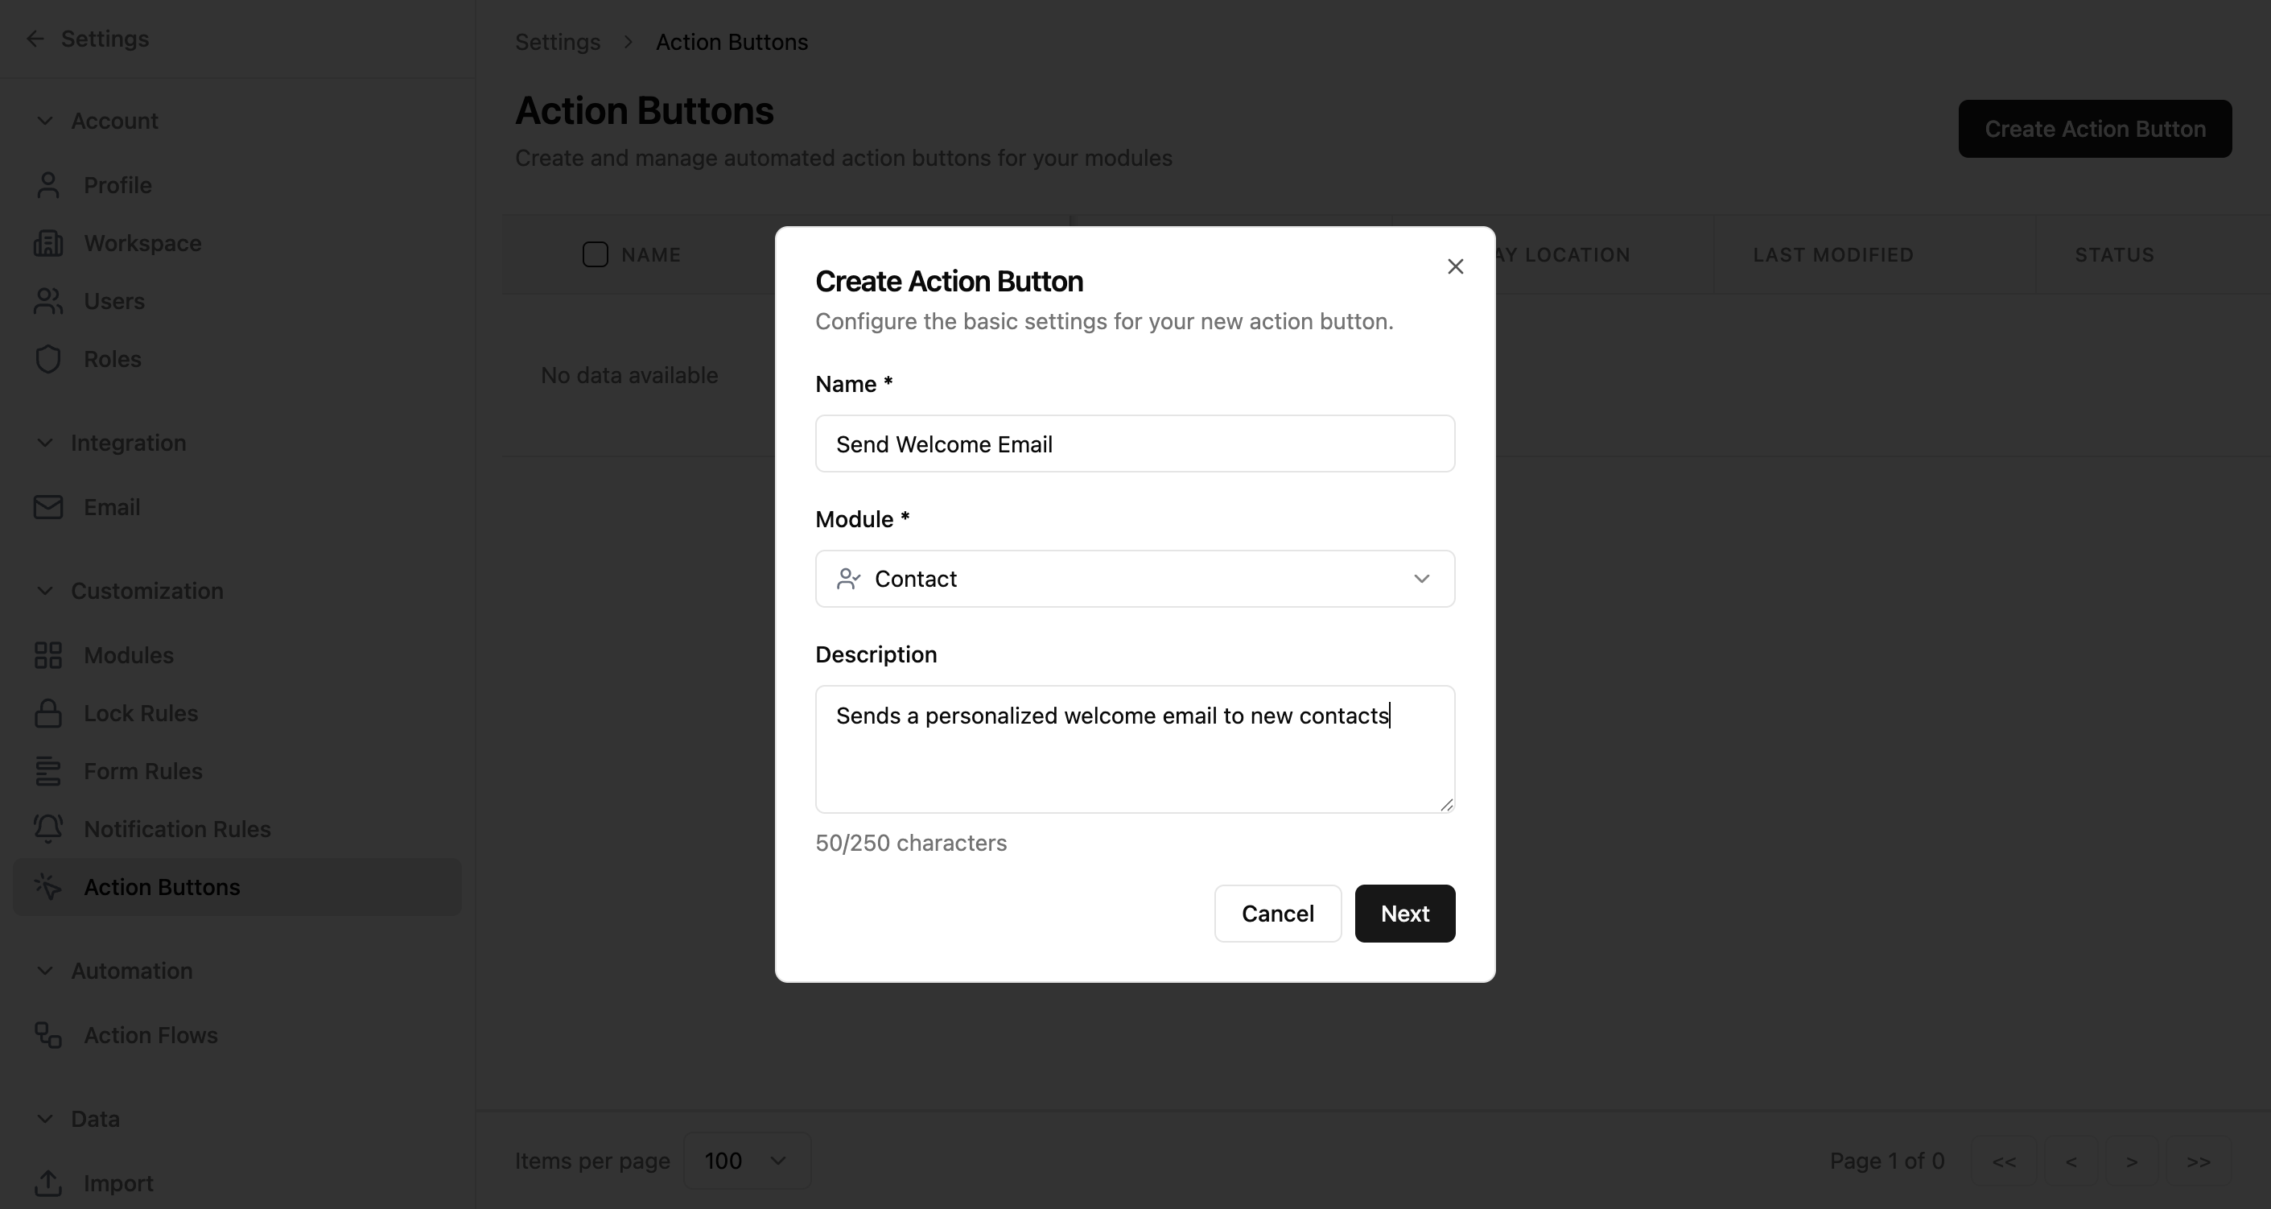Click the Action Buttons cursor icon
The height and width of the screenshot is (1209, 2271).
[48, 887]
